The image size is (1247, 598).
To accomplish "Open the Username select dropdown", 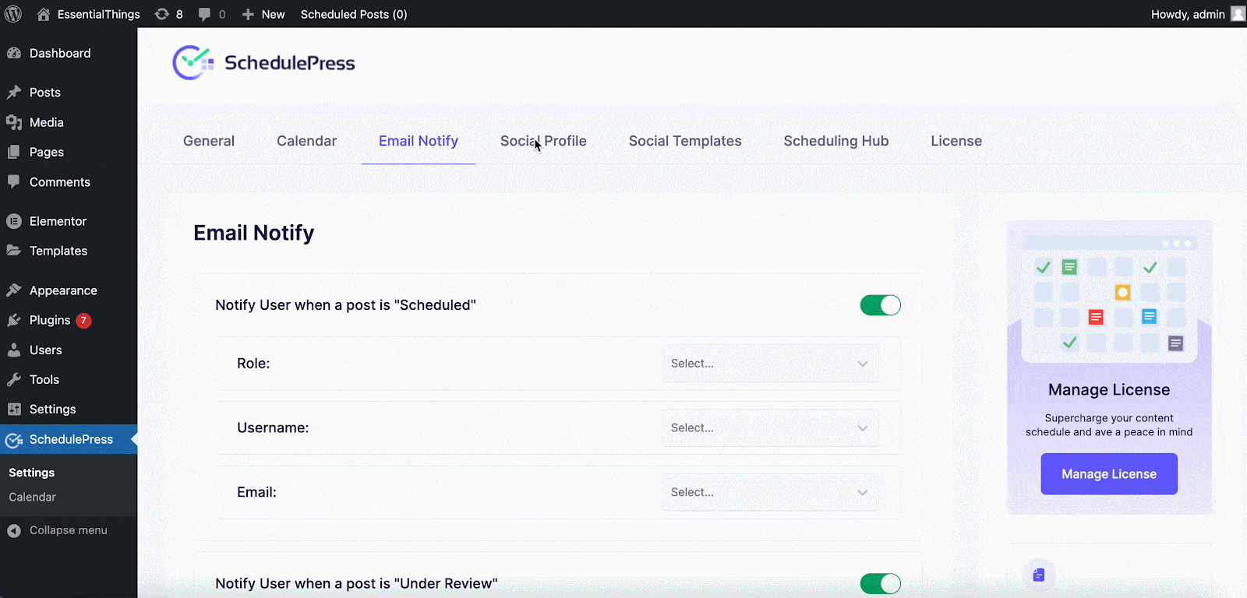I will point(770,428).
